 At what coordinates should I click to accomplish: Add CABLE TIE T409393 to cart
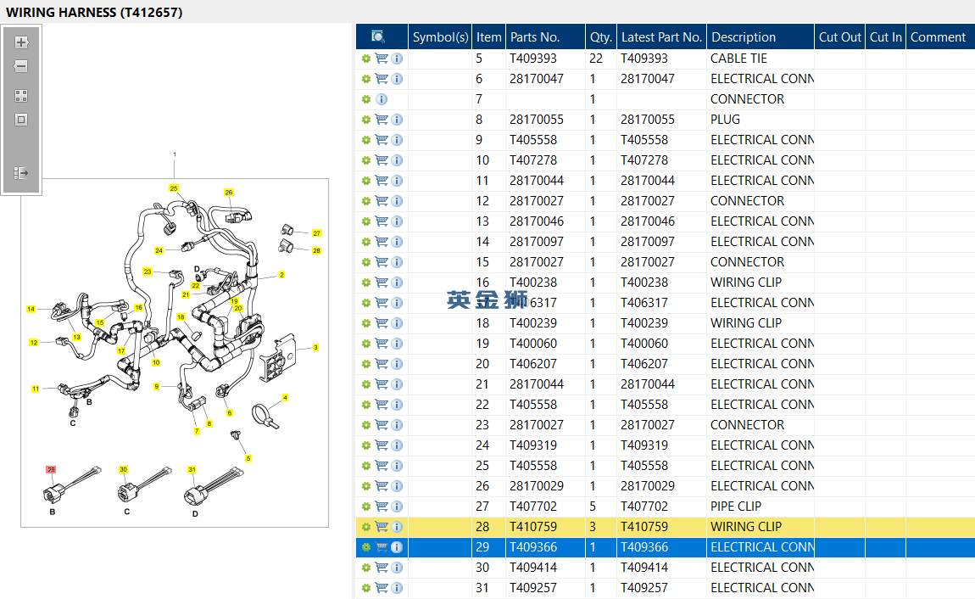(382, 59)
